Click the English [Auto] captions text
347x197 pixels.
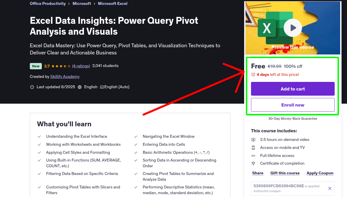click(x=117, y=87)
